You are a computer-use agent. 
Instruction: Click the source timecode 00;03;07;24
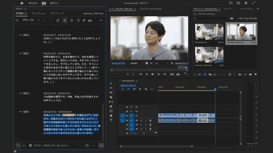pyautogui.click(x=118, y=63)
